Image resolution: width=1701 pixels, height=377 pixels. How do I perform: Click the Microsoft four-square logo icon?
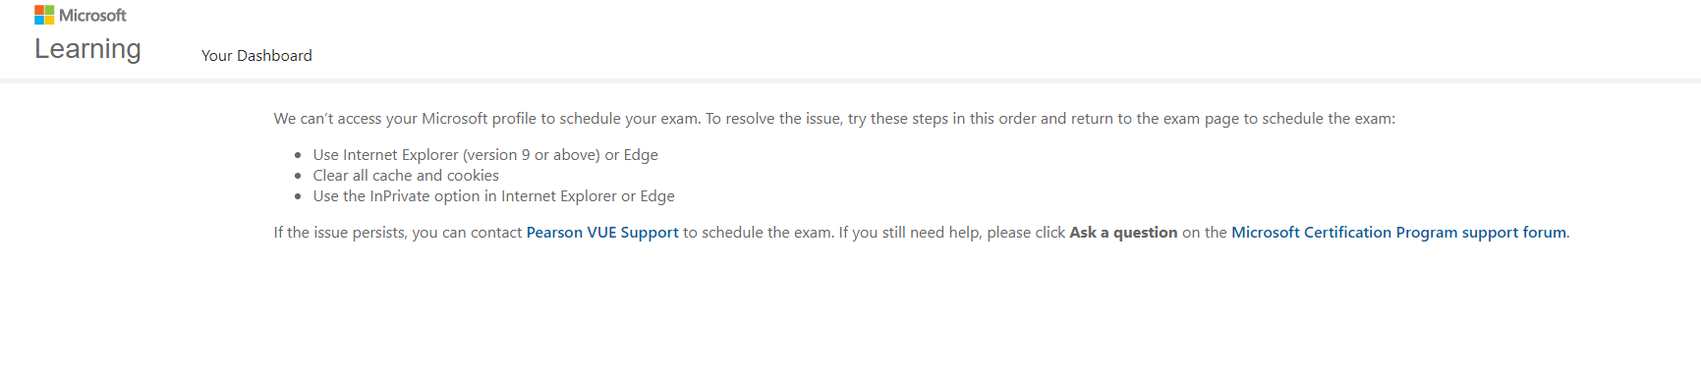click(44, 15)
